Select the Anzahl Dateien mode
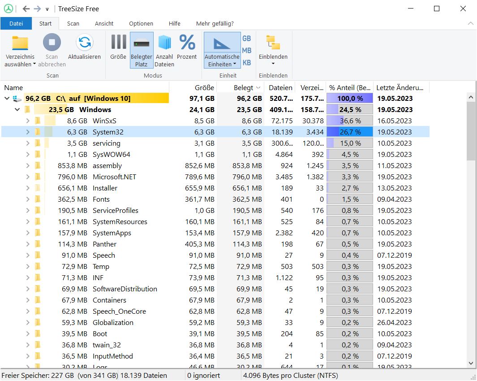 click(x=164, y=50)
